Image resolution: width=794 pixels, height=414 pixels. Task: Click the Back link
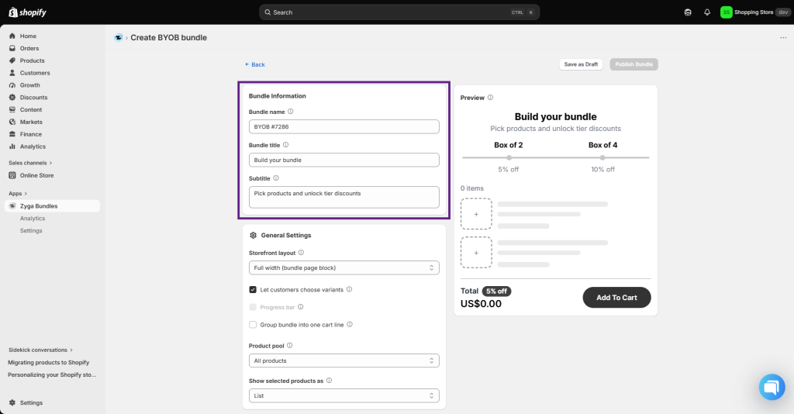(254, 64)
